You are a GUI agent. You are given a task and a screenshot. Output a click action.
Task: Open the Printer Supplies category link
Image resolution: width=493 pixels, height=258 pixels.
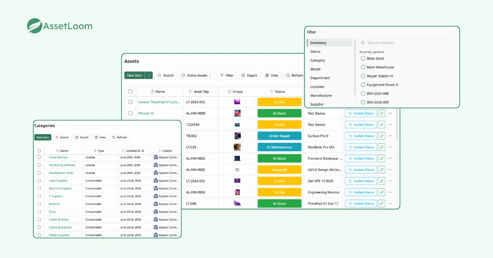point(59,235)
